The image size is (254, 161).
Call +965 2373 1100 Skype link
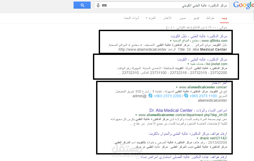click(x=203, y=96)
